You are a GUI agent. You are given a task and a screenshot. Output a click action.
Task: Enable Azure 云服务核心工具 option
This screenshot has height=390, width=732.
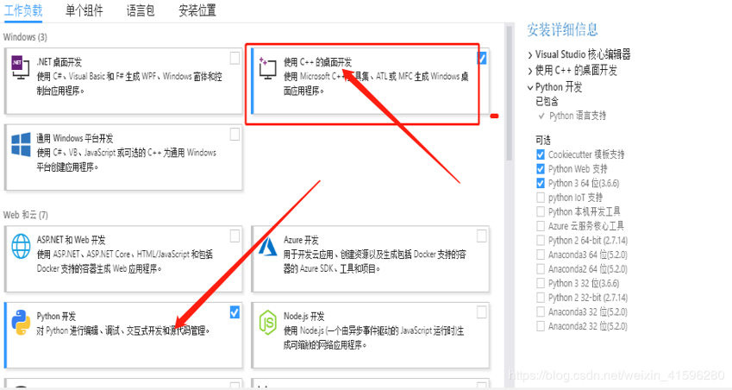[x=541, y=226]
